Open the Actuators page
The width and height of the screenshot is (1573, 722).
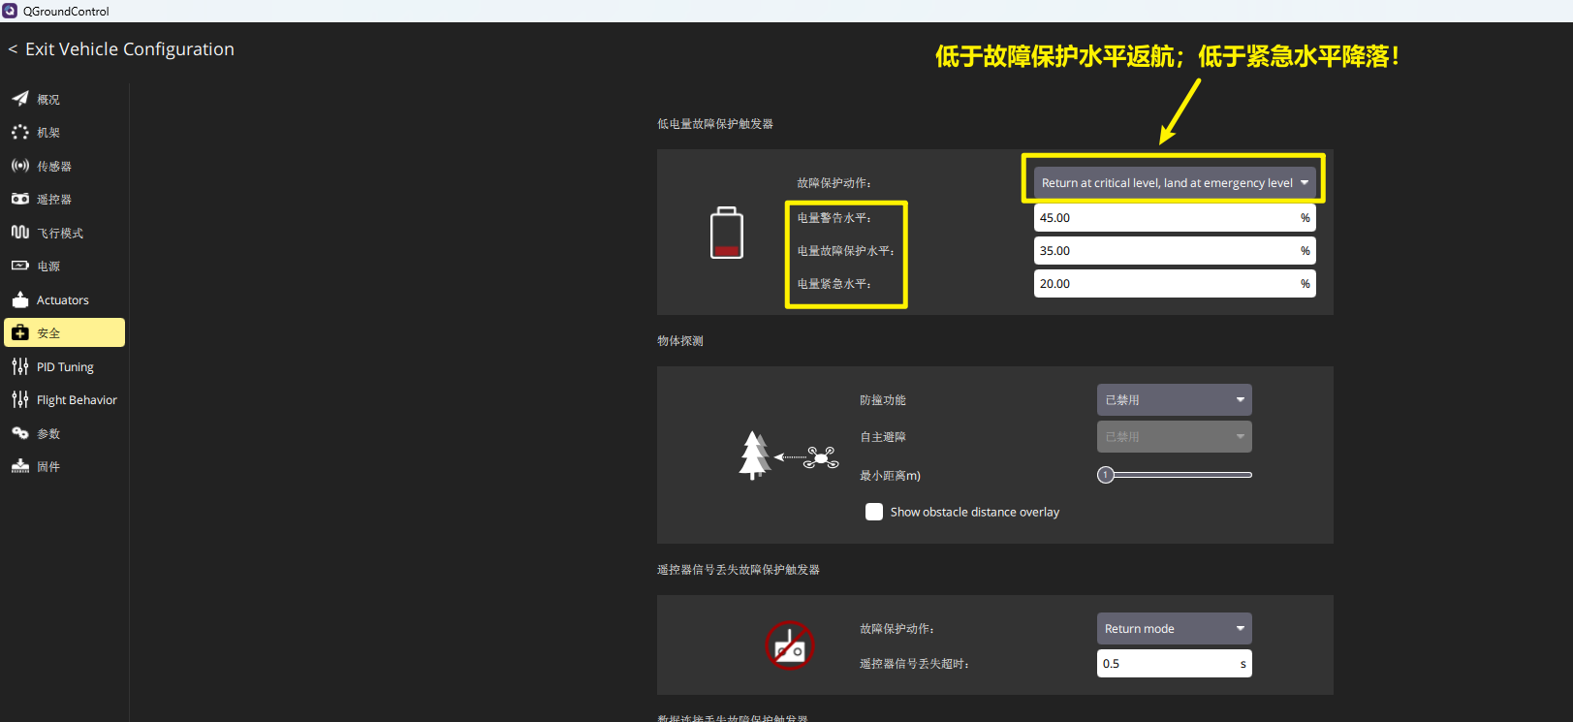tap(64, 299)
